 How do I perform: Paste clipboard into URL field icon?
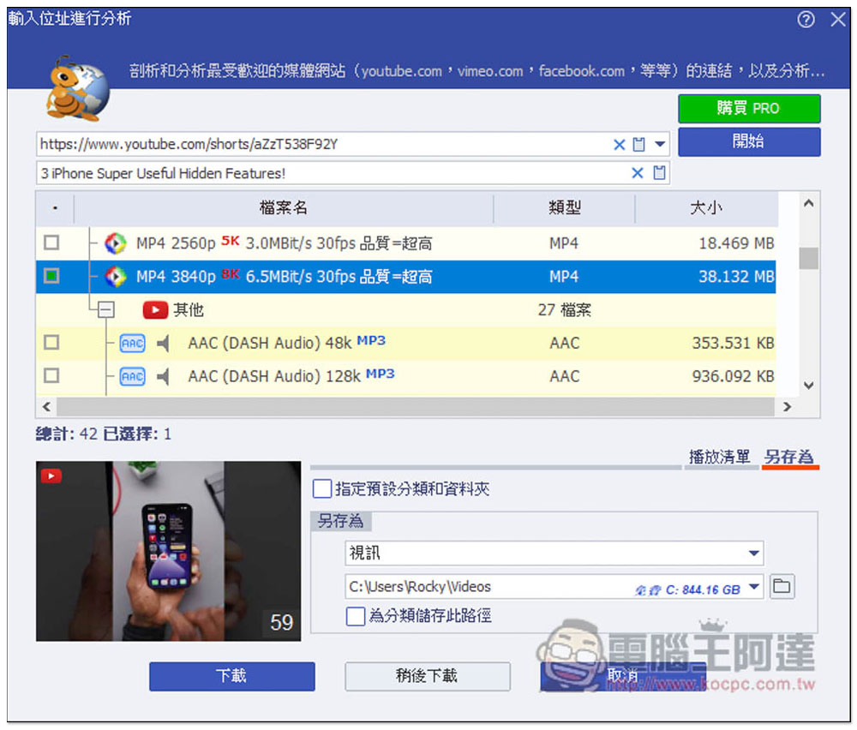point(638,145)
